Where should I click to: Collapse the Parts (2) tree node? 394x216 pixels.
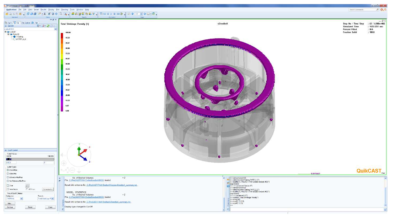click(9, 34)
